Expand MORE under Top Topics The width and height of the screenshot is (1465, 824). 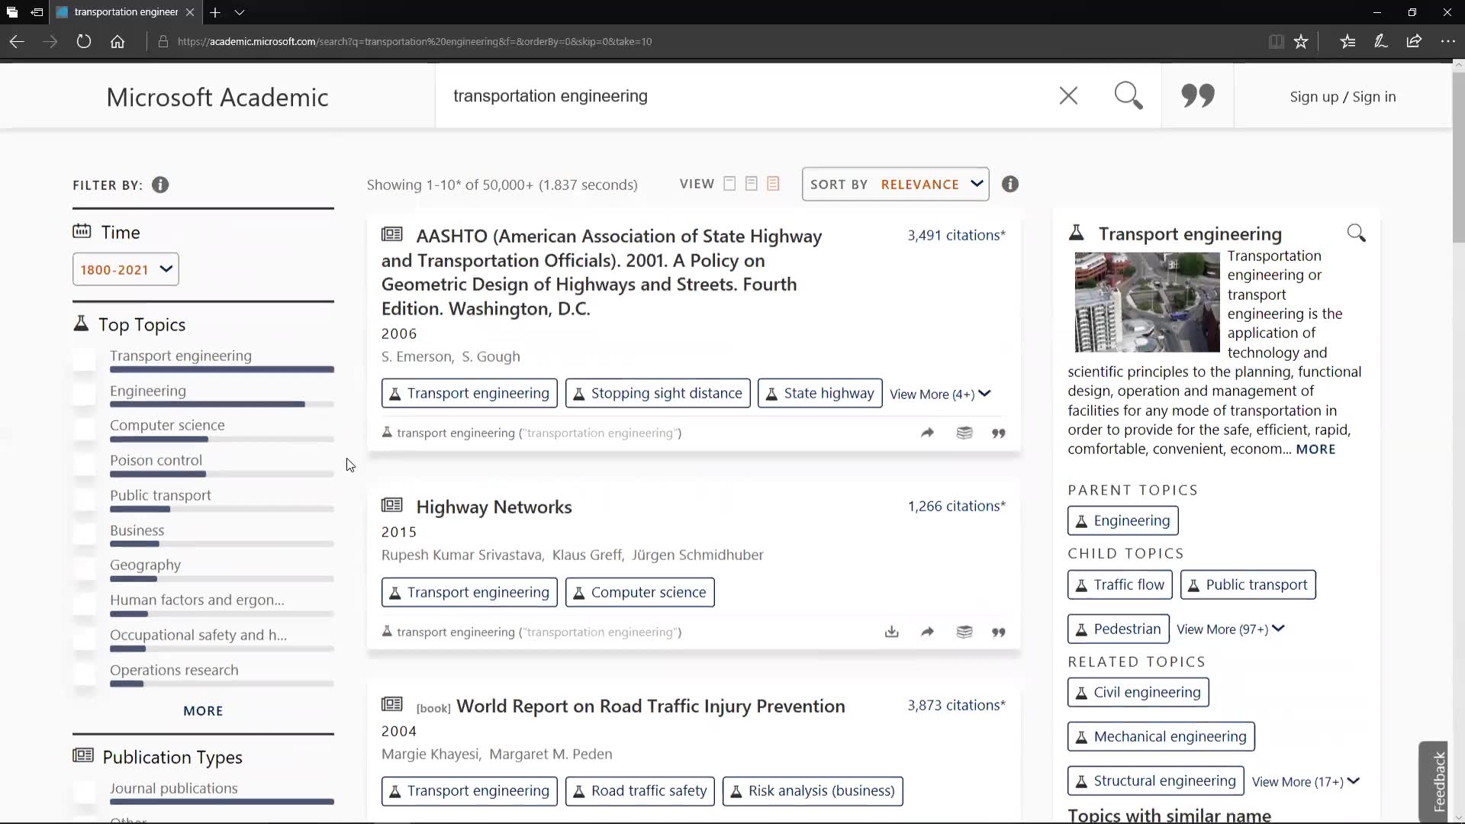pyautogui.click(x=203, y=710)
